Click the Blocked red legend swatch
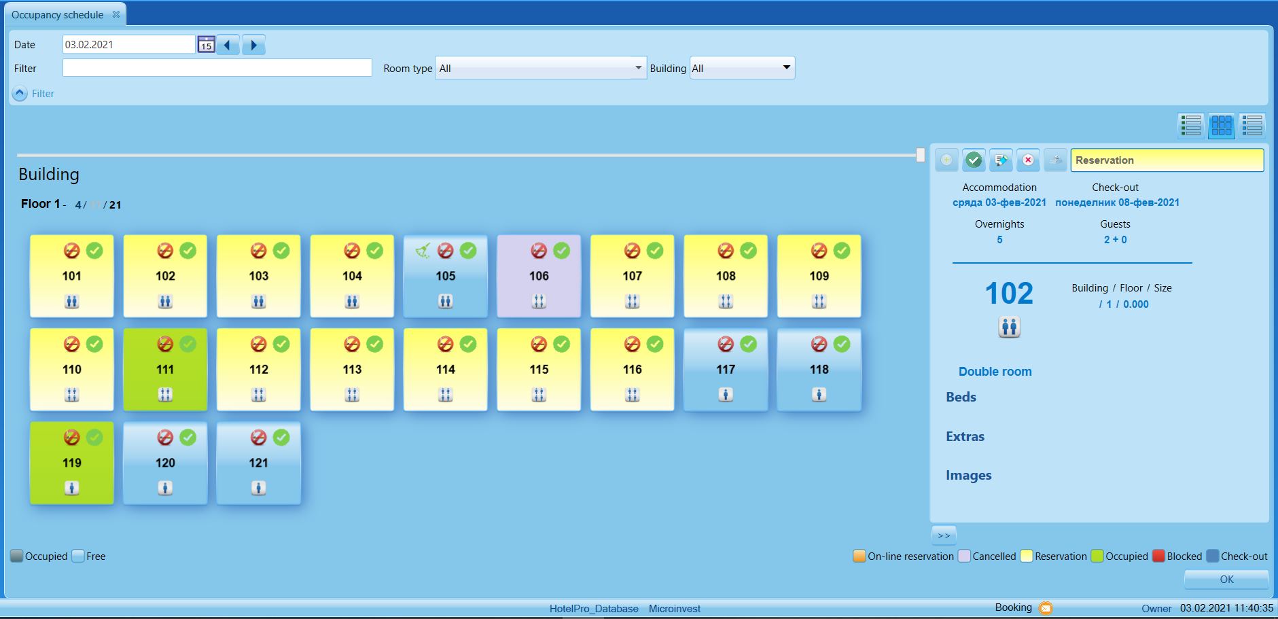Image resolution: width=1278 pixels, height=619 pixels. click(x=1158, y=556)
